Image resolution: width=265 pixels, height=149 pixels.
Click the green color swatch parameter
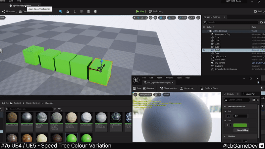point(240,125)
